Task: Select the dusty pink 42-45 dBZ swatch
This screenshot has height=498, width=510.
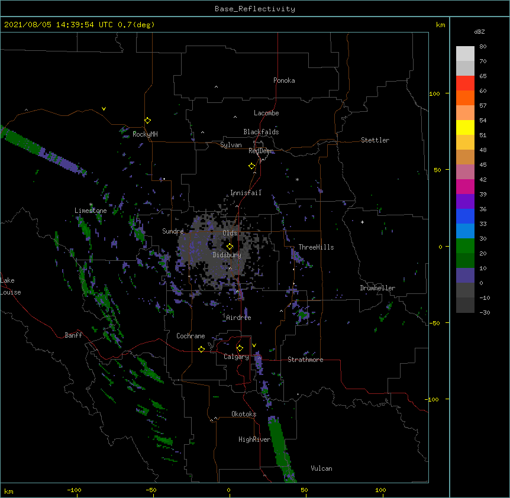Action: click(465, 172)
